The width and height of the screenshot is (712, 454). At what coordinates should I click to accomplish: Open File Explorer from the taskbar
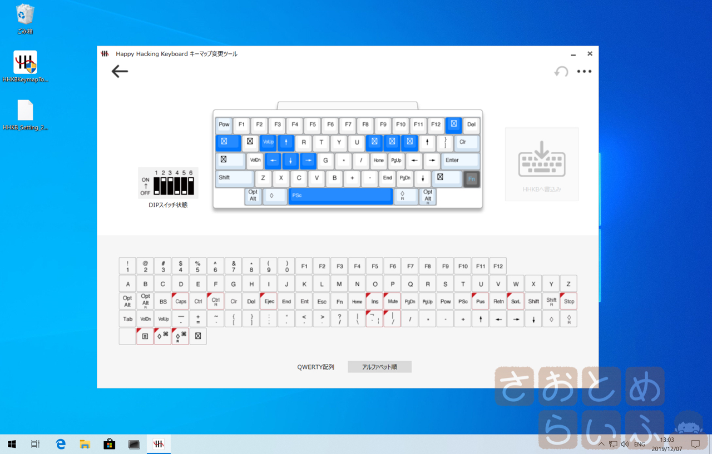point(85,444)
